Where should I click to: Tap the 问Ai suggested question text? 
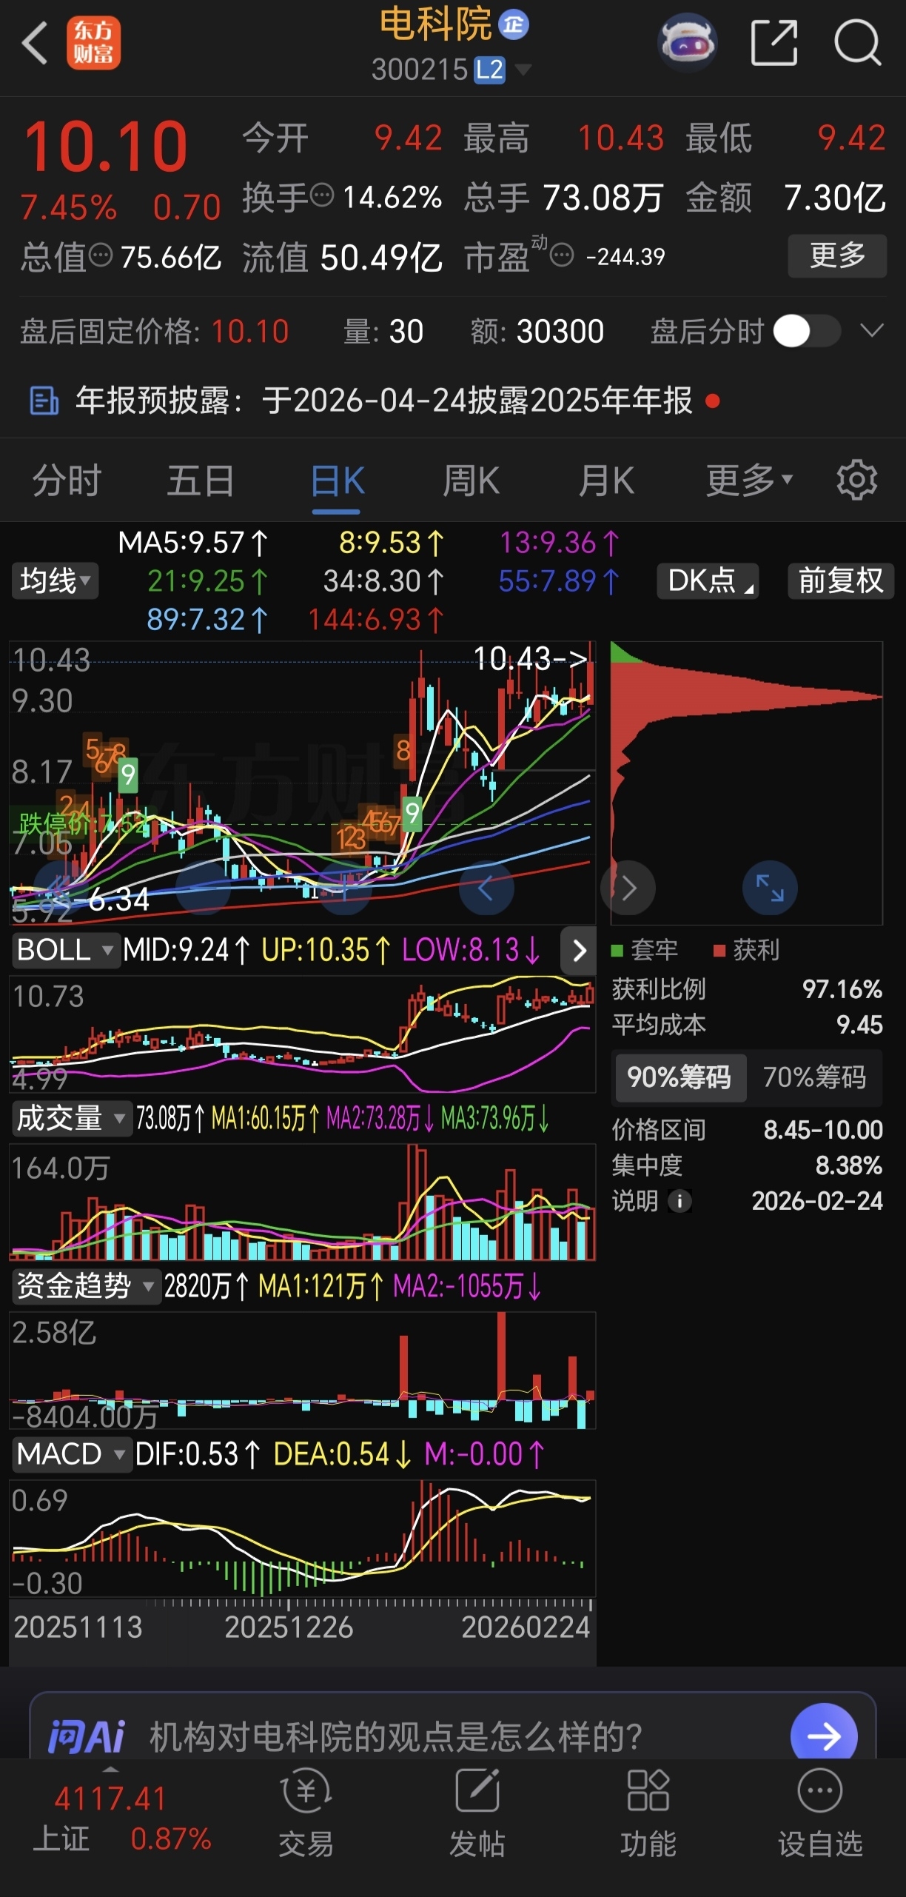tap(396, 1736)
